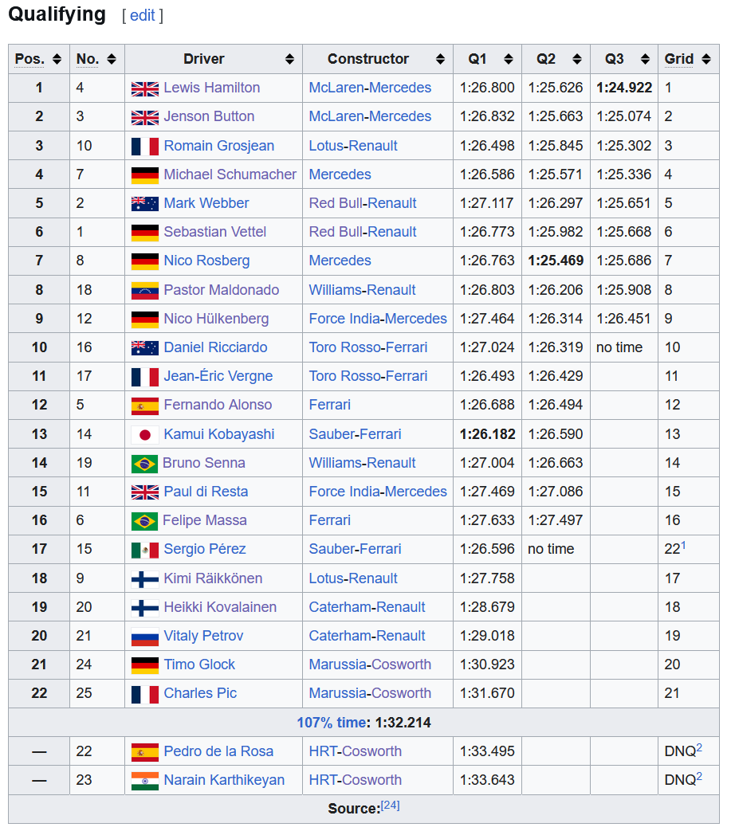Click Finnish flag beside Kimi Räikkönen
The image size is (731, 835).
click(145, 579)
